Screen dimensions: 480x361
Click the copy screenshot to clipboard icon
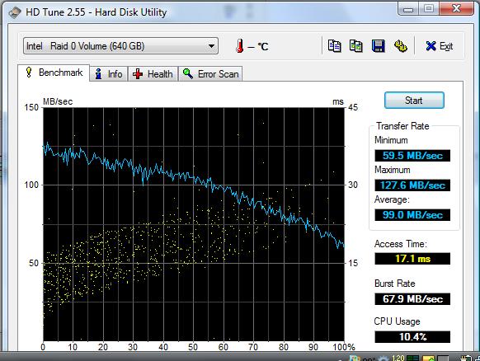(x=356, y=46)
